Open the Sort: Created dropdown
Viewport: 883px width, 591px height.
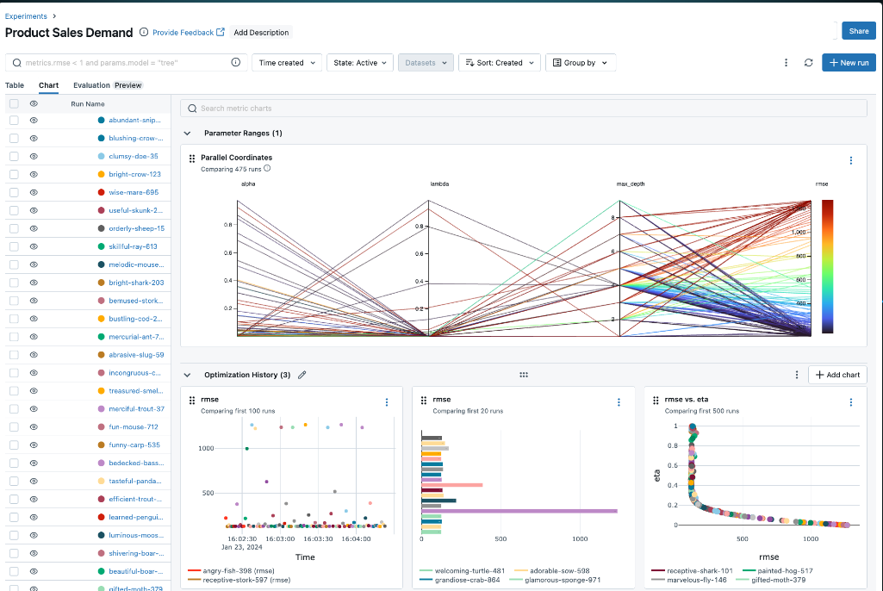(x=500, y=63)
